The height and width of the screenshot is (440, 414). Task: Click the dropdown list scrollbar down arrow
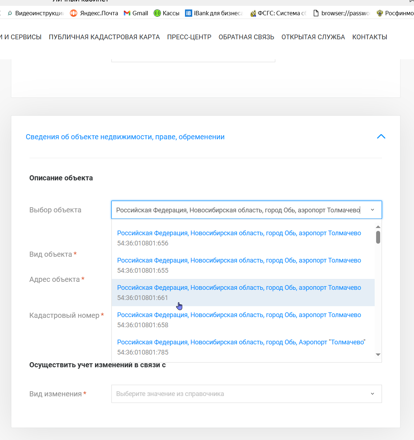click(x=378, y=355)
